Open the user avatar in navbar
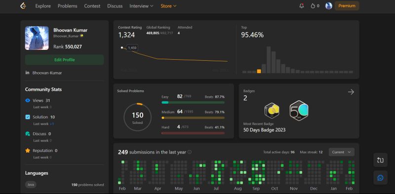Viewport: 395px width, 194px height. coord(328,6)
